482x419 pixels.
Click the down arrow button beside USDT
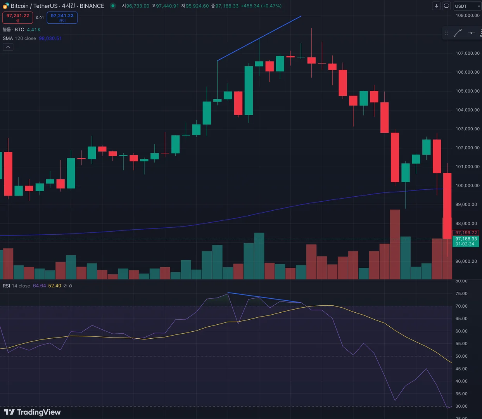(x=436, y=6)
